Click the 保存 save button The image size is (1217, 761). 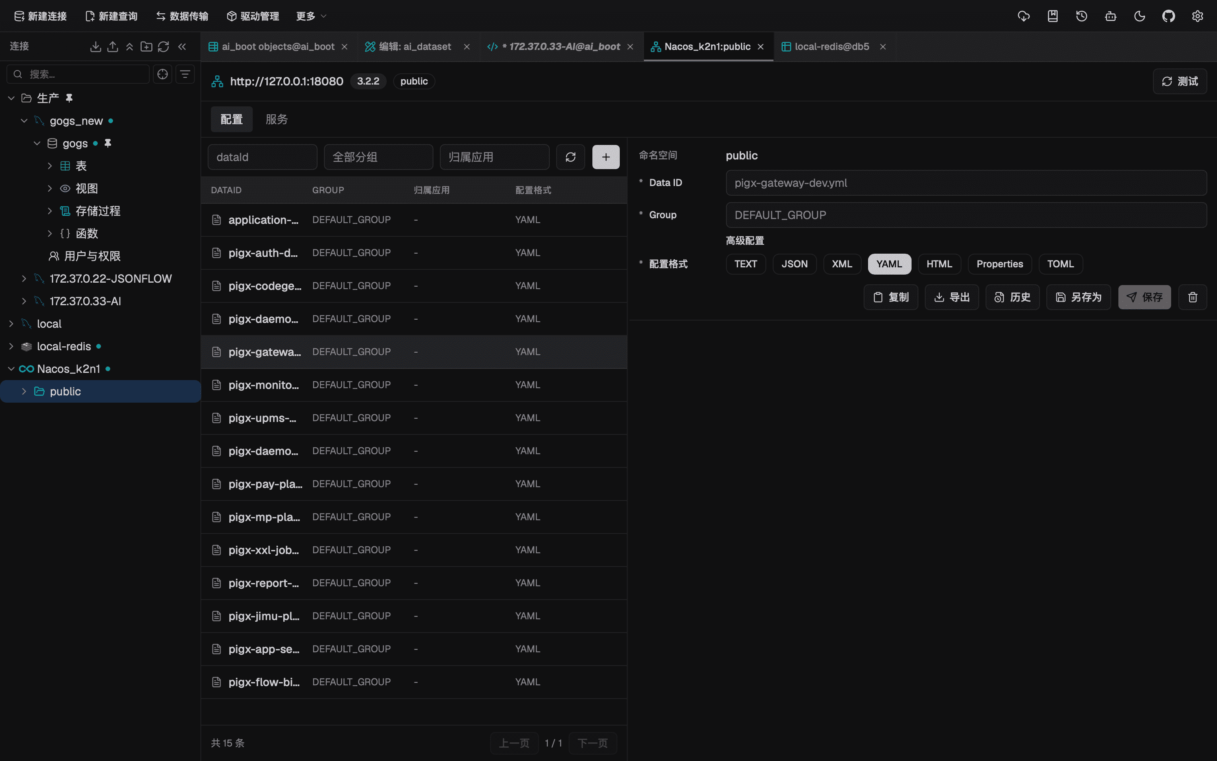[1144, 297]
